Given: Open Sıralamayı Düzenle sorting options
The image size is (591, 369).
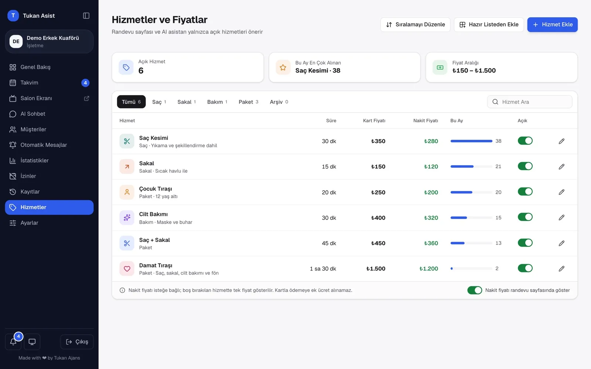Looking at the screenshot, I should click(x=415, y=24).
